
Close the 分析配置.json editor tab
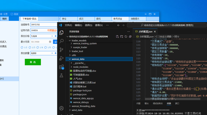pos(155,32)
